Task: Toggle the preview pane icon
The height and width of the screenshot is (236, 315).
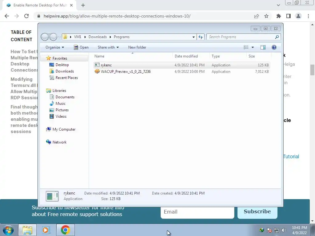Action: (263, 47)
